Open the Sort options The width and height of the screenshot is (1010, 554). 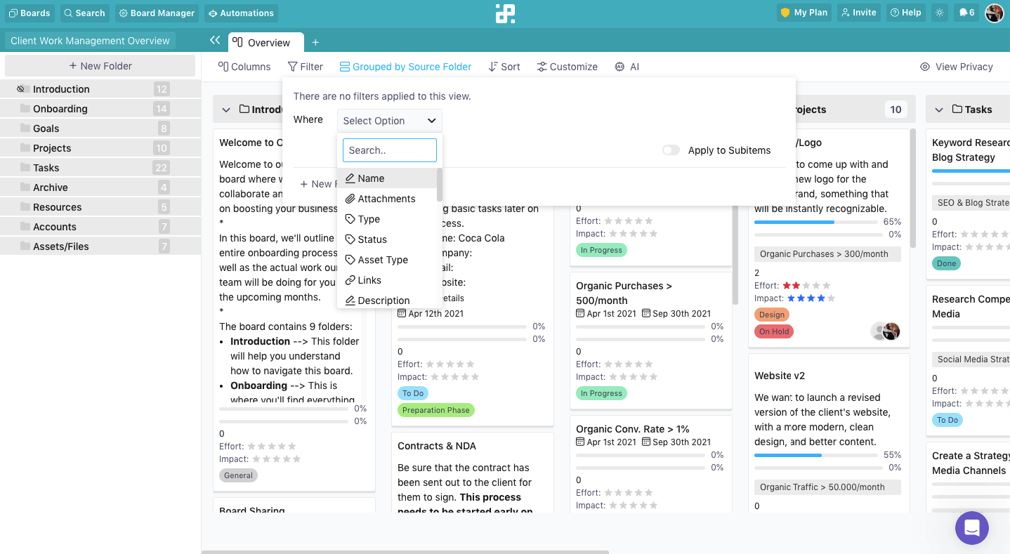coord(504,67)
